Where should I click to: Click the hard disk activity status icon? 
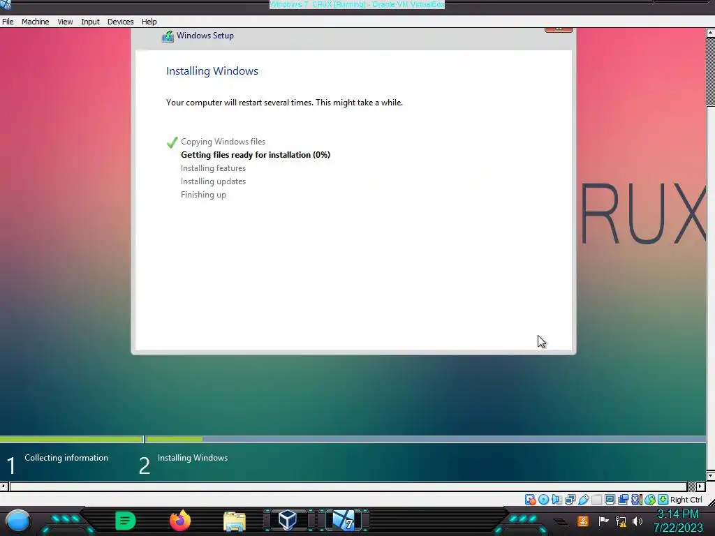[x=530, y=500]
